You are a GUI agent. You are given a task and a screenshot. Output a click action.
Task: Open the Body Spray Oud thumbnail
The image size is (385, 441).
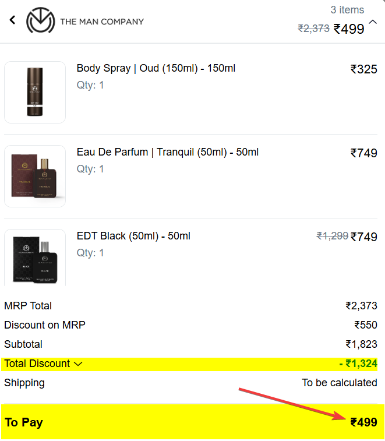[x=35, y=92]
